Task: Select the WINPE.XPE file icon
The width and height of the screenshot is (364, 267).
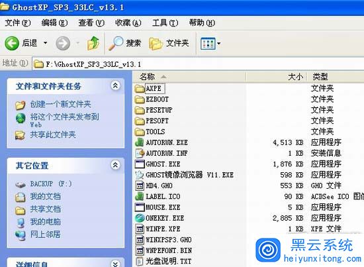Action: (x=140, y=229)
